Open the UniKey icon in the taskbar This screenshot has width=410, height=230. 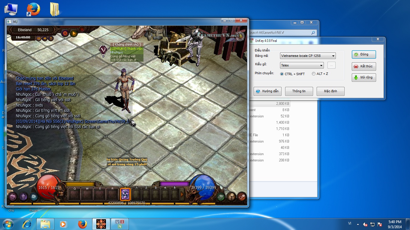[120, 224]
